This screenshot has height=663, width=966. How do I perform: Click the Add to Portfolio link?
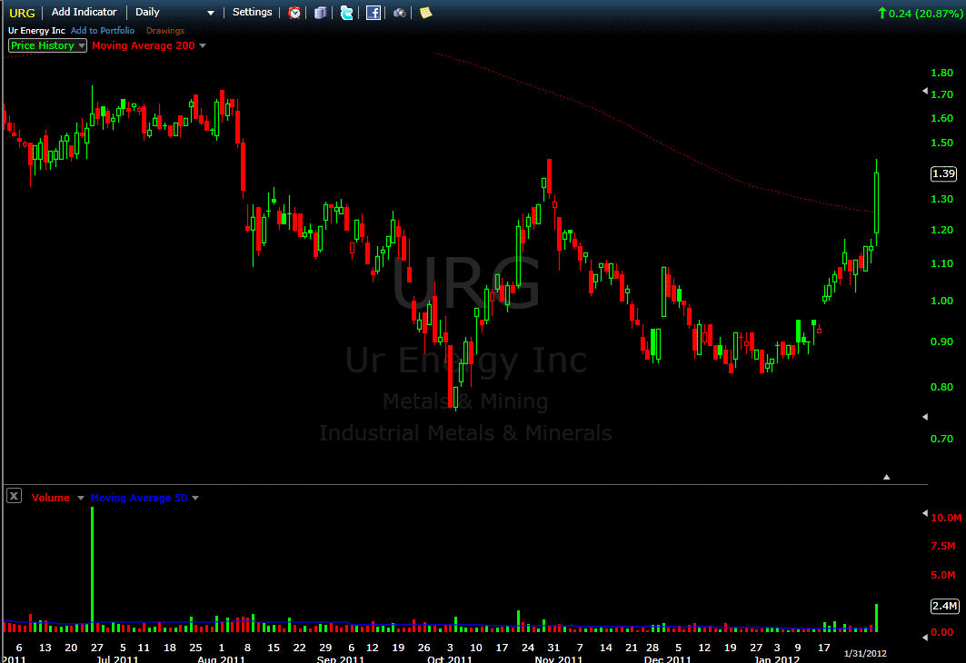point(103,30)
